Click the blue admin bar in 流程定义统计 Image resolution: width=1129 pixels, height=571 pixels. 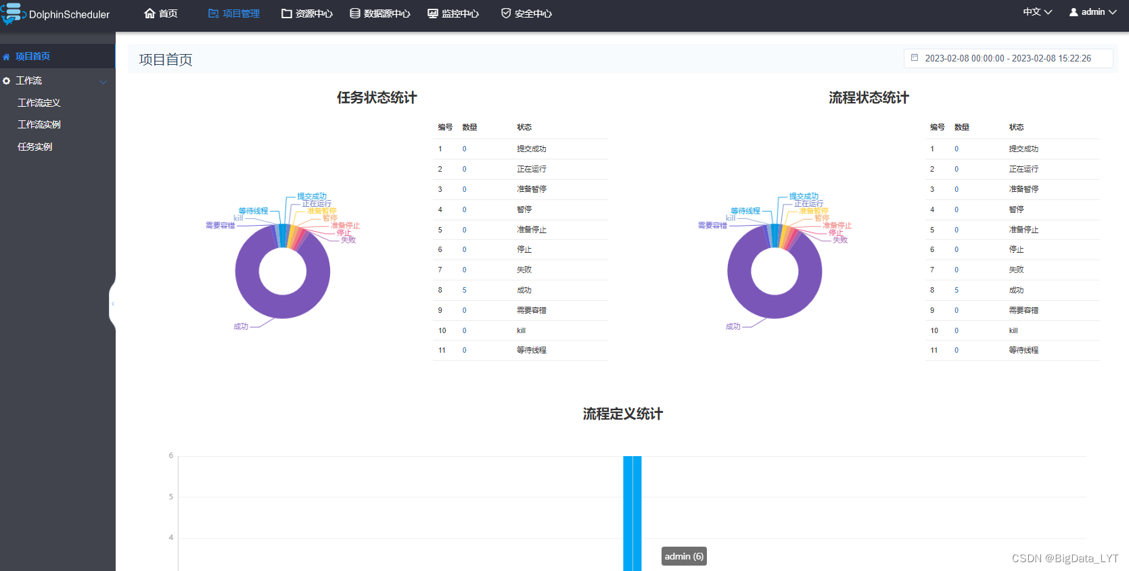coord(632,513)
